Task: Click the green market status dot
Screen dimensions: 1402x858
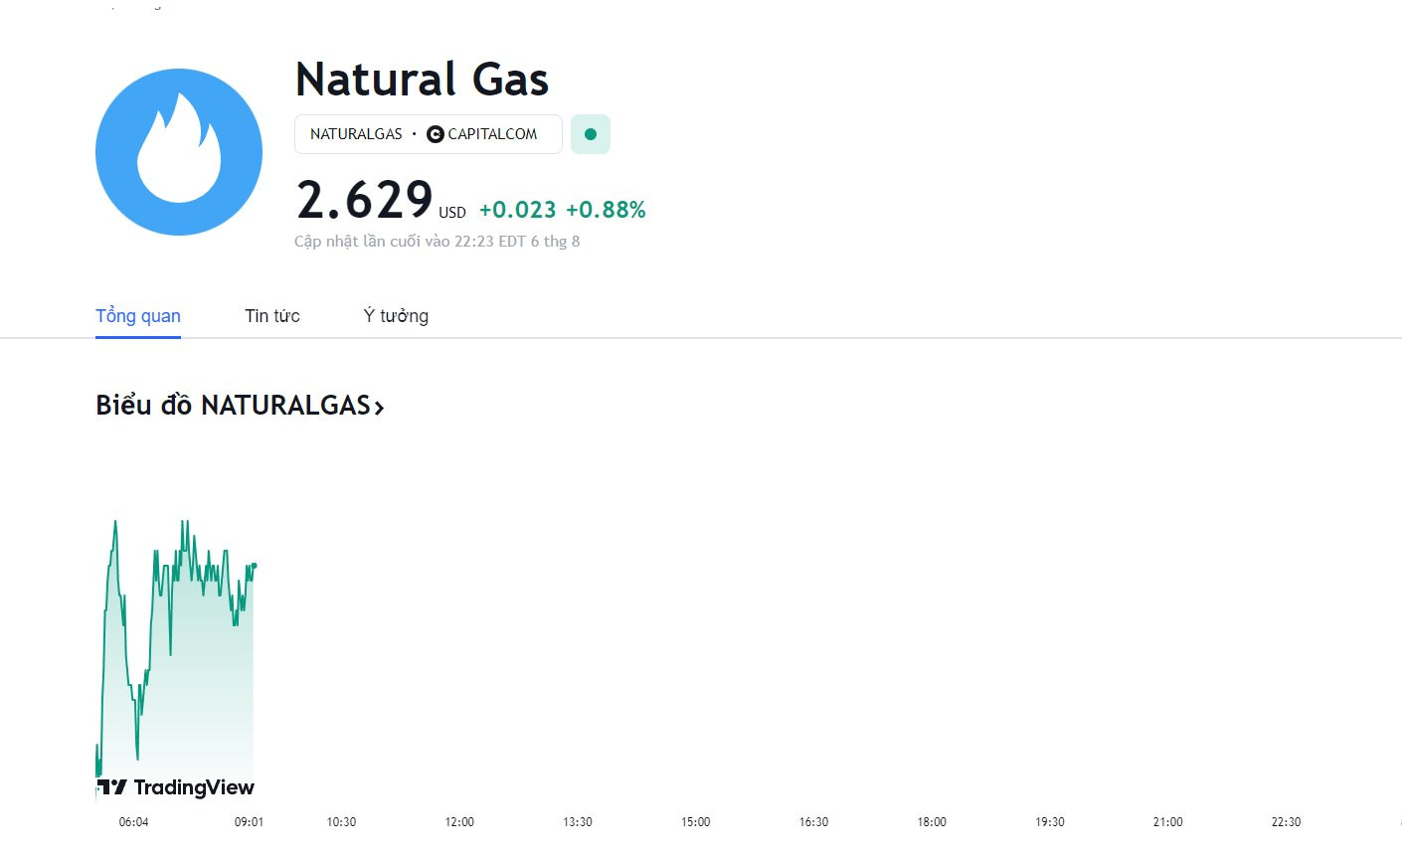Action: 591,134
